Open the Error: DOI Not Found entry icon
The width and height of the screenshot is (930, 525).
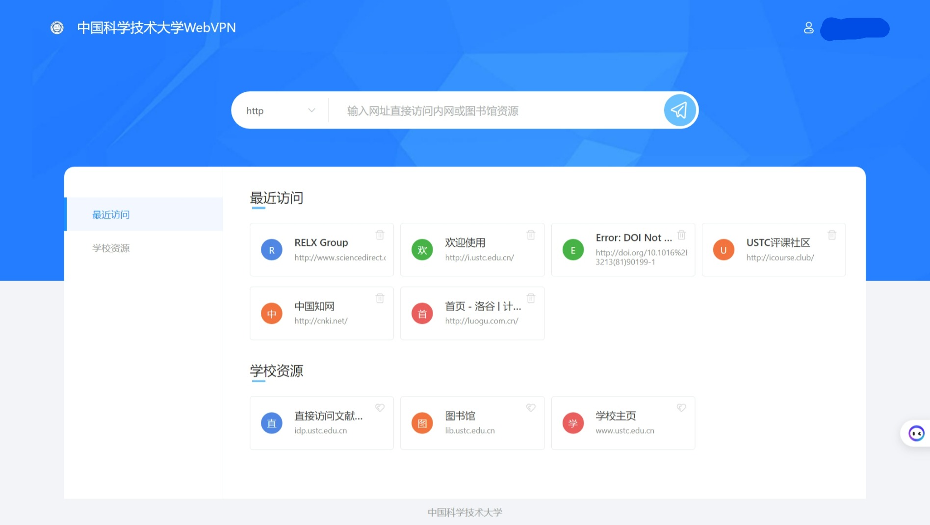click(x=573, y=249)
